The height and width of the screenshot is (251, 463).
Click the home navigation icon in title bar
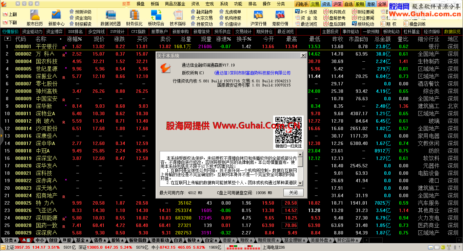coord(18,4)
